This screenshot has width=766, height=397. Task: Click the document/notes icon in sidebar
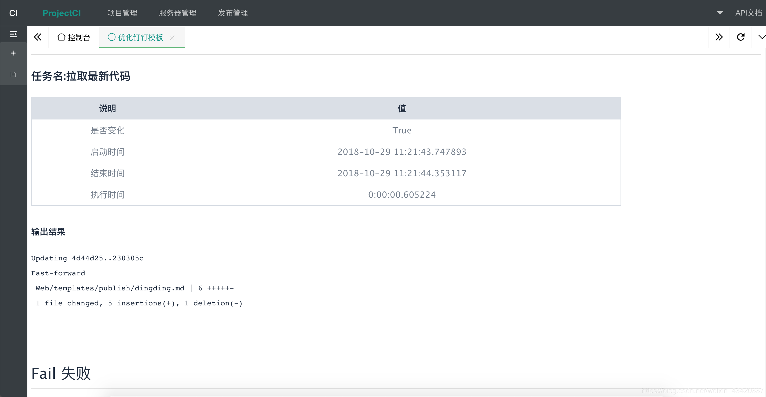tap(13, 74)
